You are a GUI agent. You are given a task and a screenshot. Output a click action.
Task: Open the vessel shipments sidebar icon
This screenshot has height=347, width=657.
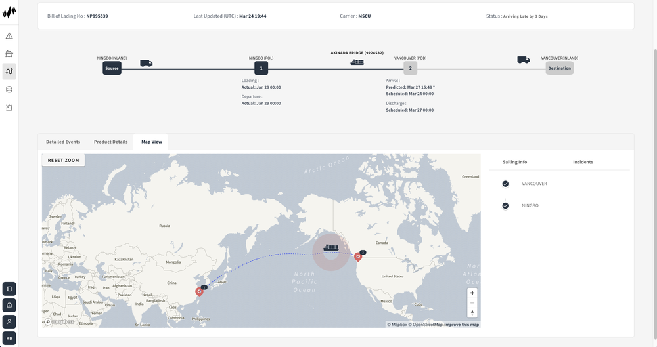point(9,54)
